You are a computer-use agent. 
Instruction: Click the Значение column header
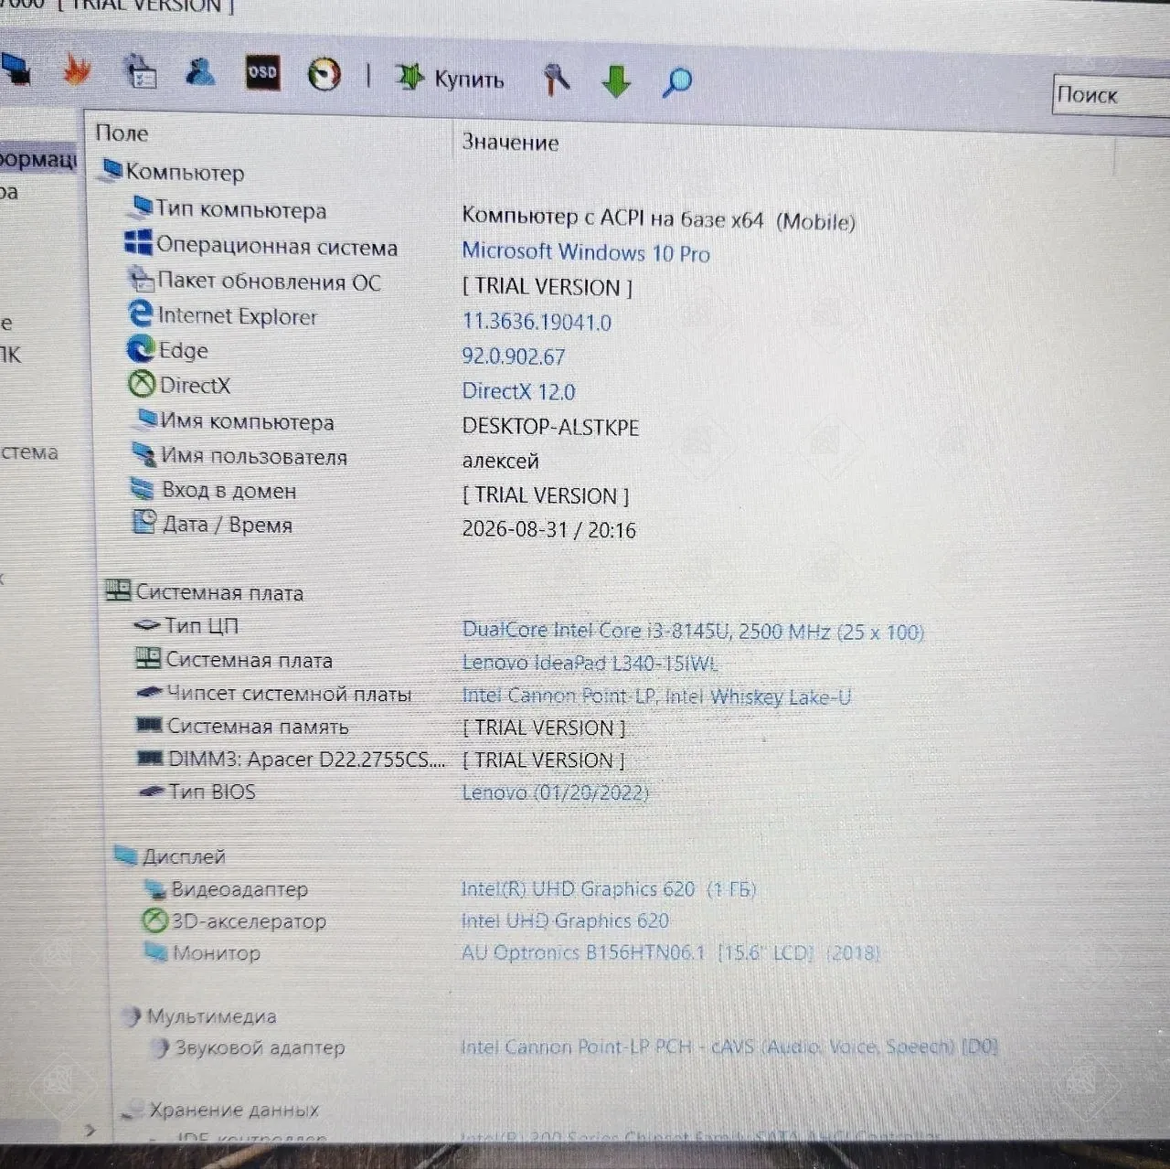510,142
